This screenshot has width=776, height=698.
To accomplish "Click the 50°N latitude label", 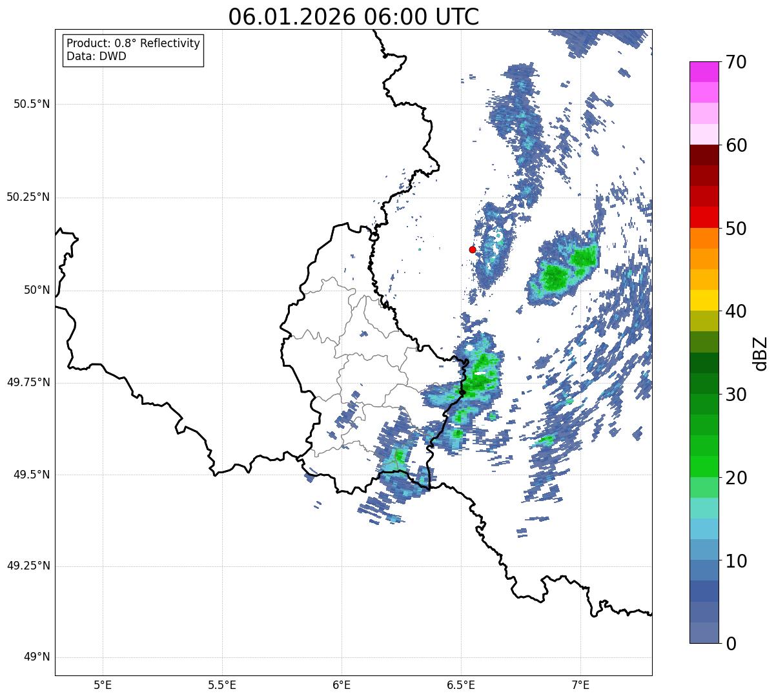I will (37, 290).
